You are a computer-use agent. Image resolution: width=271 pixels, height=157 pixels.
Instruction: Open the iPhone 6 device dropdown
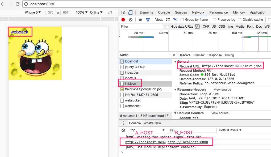coord(33,12)
